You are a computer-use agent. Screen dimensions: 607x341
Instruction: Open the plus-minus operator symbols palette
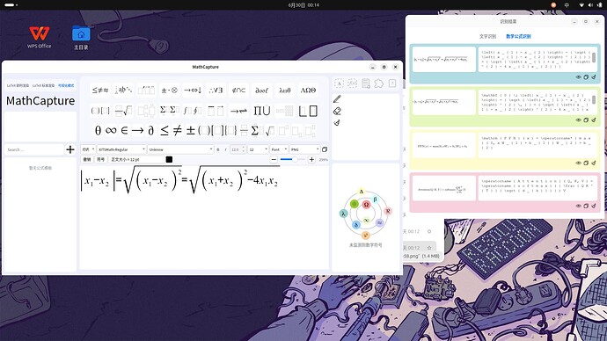coord(169,90)
